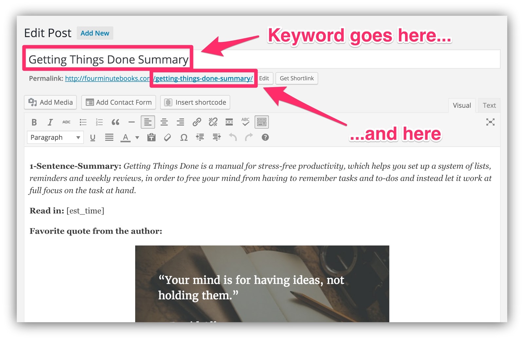
Task: Edit the permalink slug
Action: (x=264, y=78)
